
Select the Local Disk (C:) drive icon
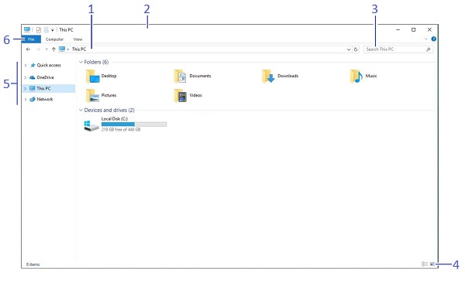point(91,125)
